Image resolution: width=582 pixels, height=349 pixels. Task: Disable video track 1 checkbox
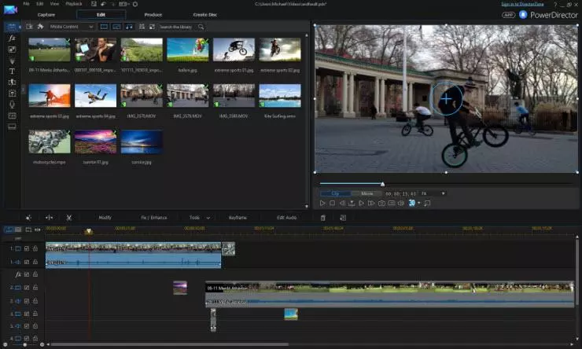27,248
